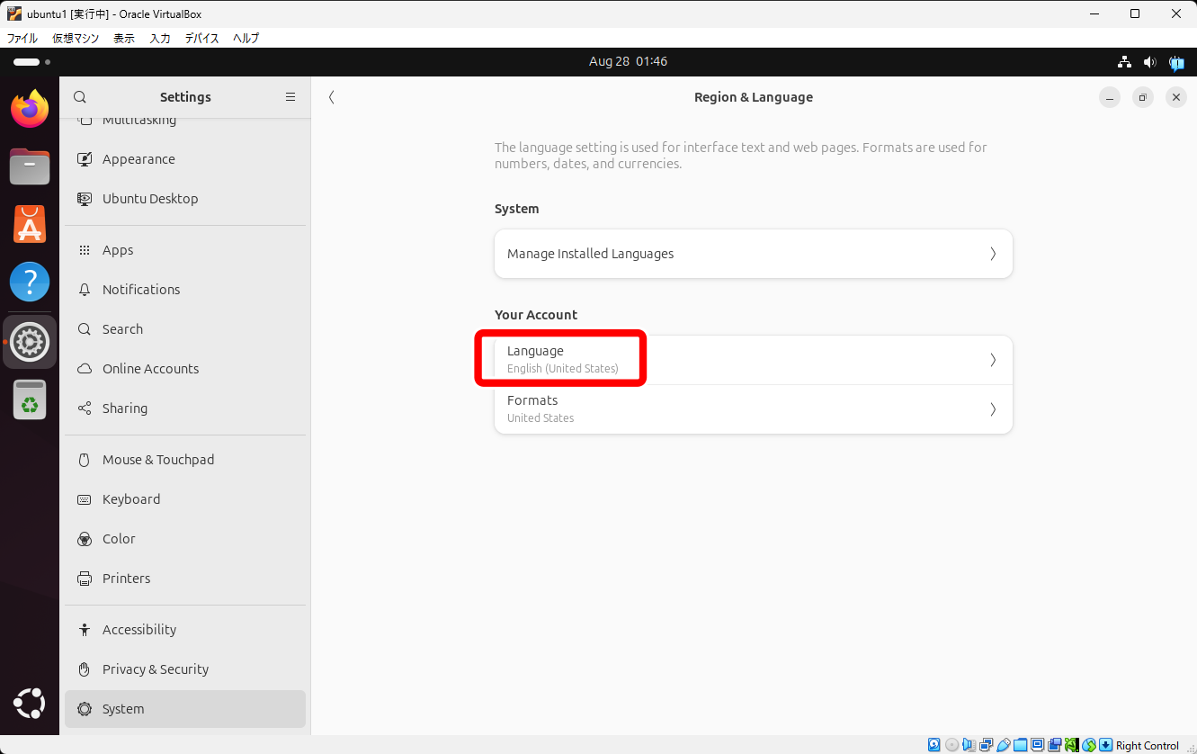The image size is (1197, 754).
Task: Launch Firefox from the dock
Action: pyautogui.click(x=30, y=109)
